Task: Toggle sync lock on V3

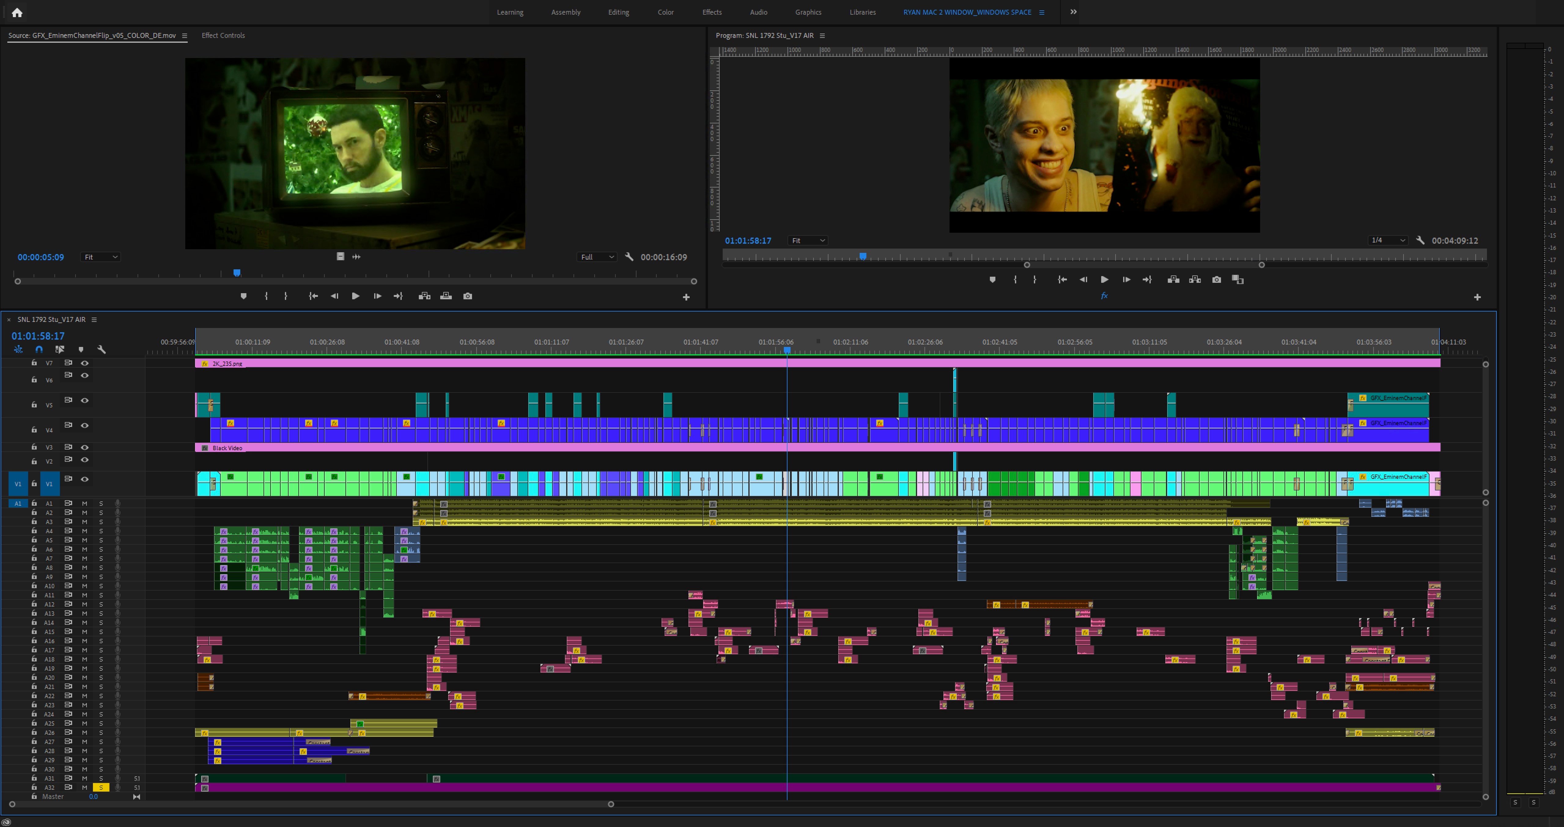Action: pos(68,447)
